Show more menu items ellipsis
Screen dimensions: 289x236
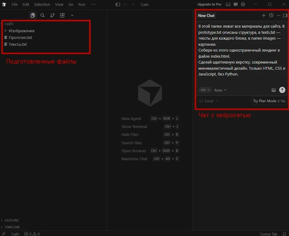(94, 4)
